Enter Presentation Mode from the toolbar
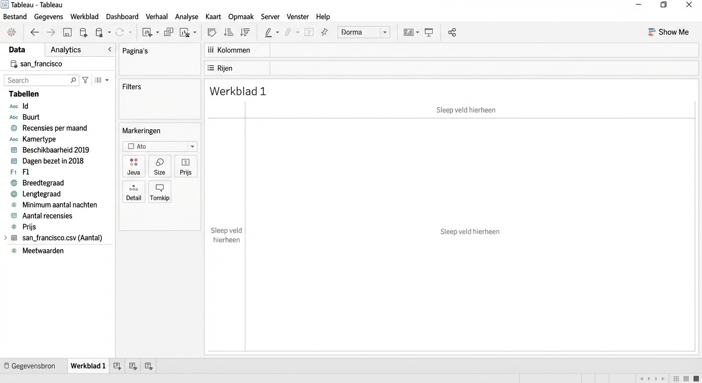Viewport: 702px width, 383px height. (429, 32)
